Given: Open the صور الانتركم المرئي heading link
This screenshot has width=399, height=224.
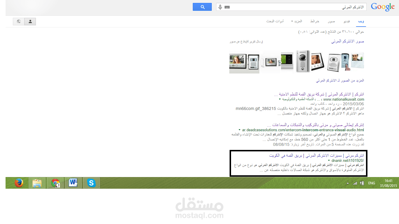Looking at the screenshot, I should tap(348, 41).
